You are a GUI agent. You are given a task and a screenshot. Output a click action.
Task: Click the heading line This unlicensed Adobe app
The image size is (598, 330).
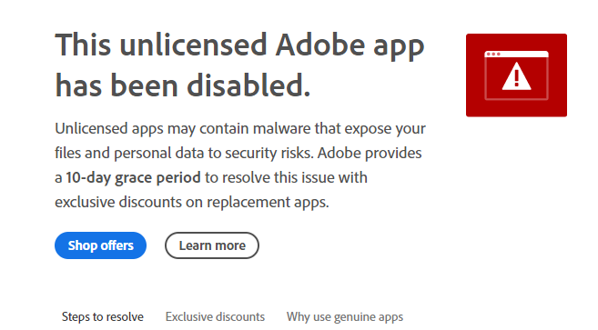239,46
